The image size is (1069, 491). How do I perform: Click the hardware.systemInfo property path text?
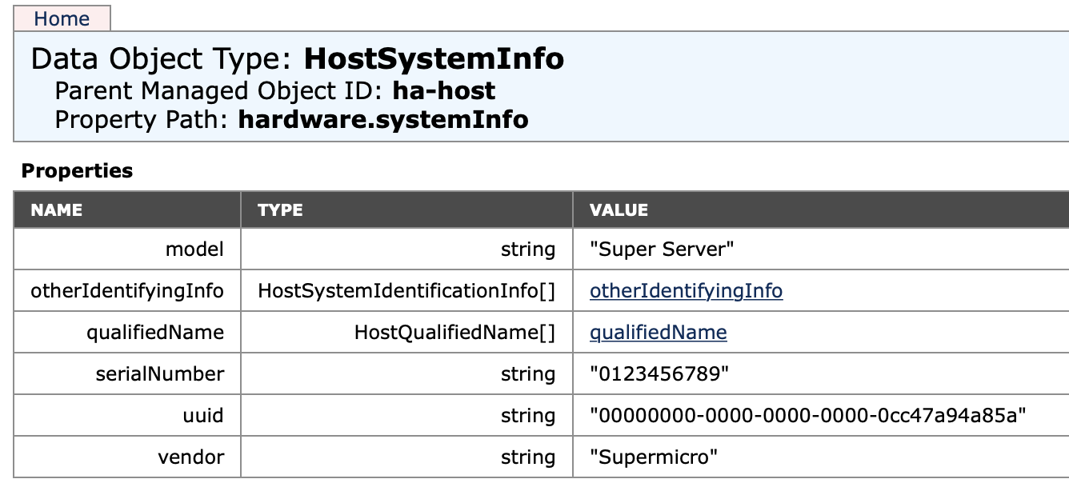coord(383,120)
